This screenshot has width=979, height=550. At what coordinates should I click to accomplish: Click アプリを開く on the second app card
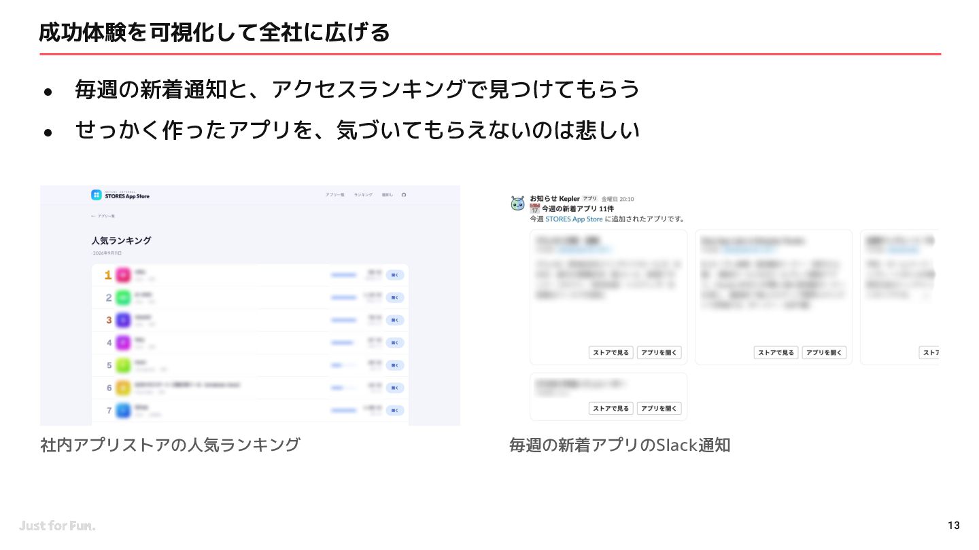point(824,352)
